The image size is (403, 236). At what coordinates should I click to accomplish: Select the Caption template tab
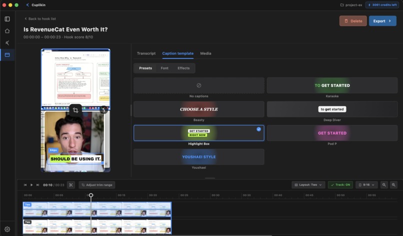click(178, 53)
